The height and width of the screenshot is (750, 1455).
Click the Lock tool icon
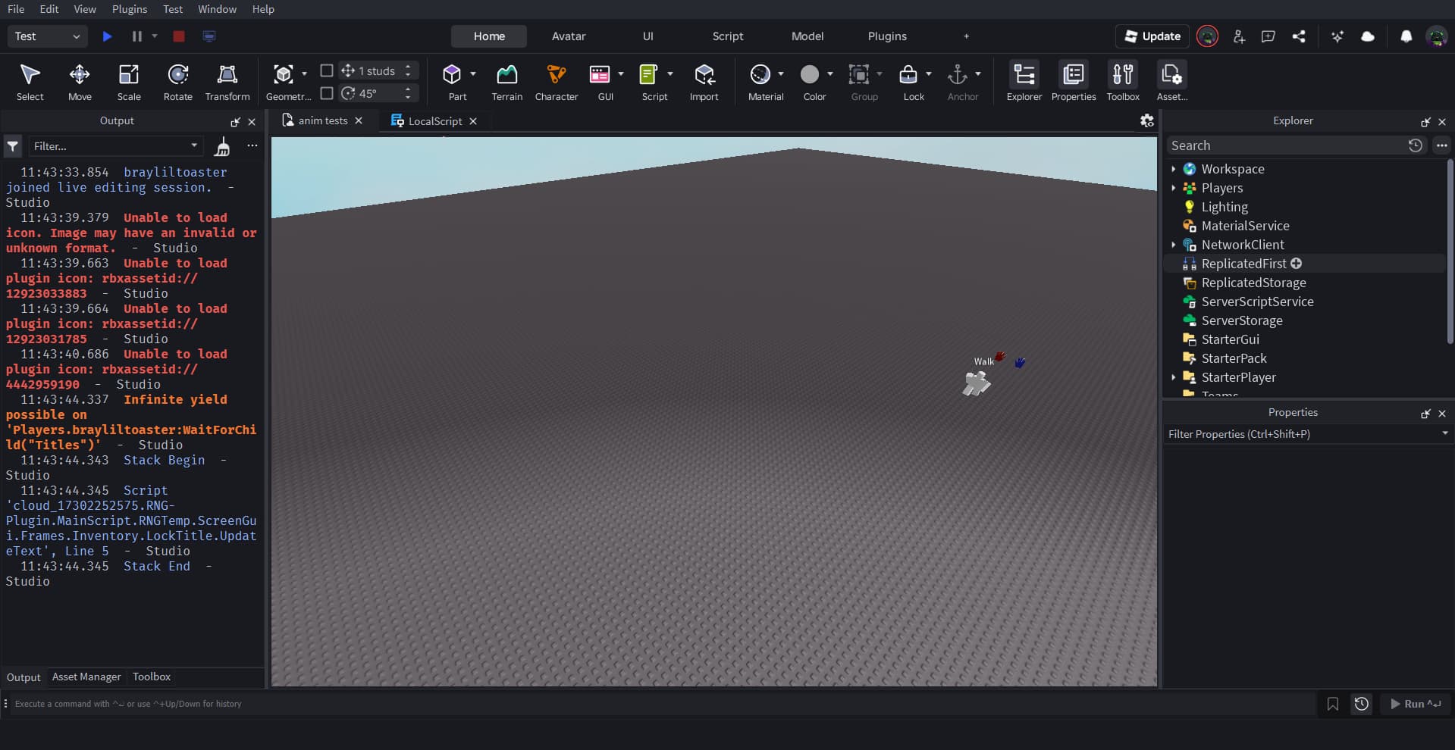tap(908, 74)
